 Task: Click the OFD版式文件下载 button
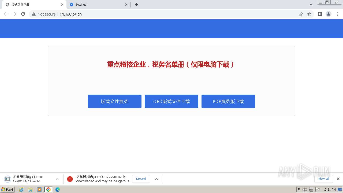click(171, 101)
